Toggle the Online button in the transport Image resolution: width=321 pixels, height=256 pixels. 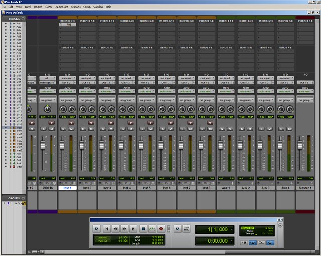click(x=97, y=228)
